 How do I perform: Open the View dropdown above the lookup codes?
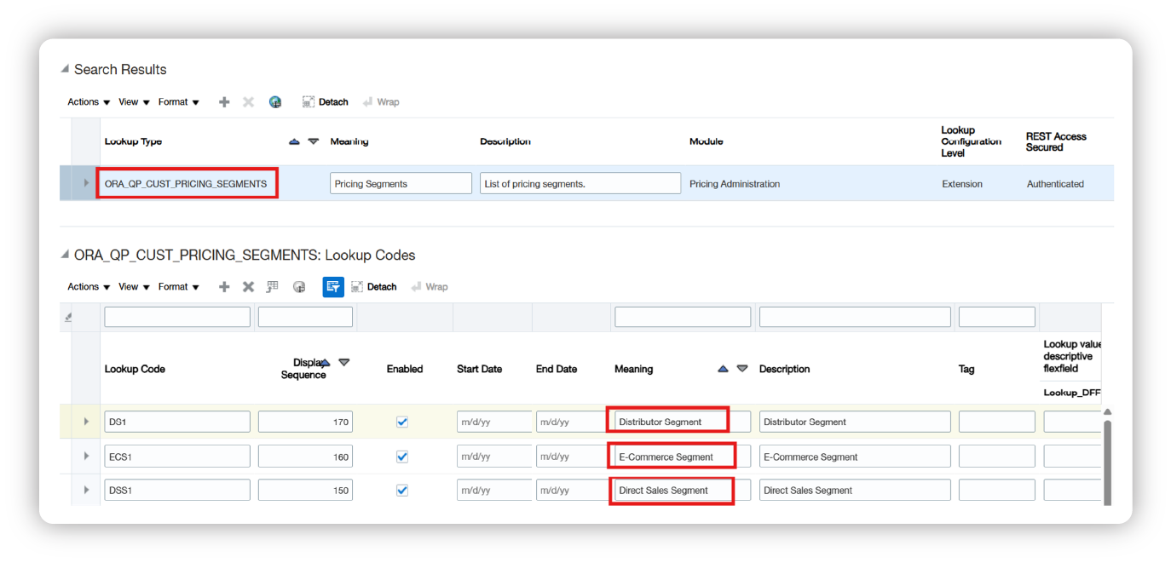click(x=129, y=286)
